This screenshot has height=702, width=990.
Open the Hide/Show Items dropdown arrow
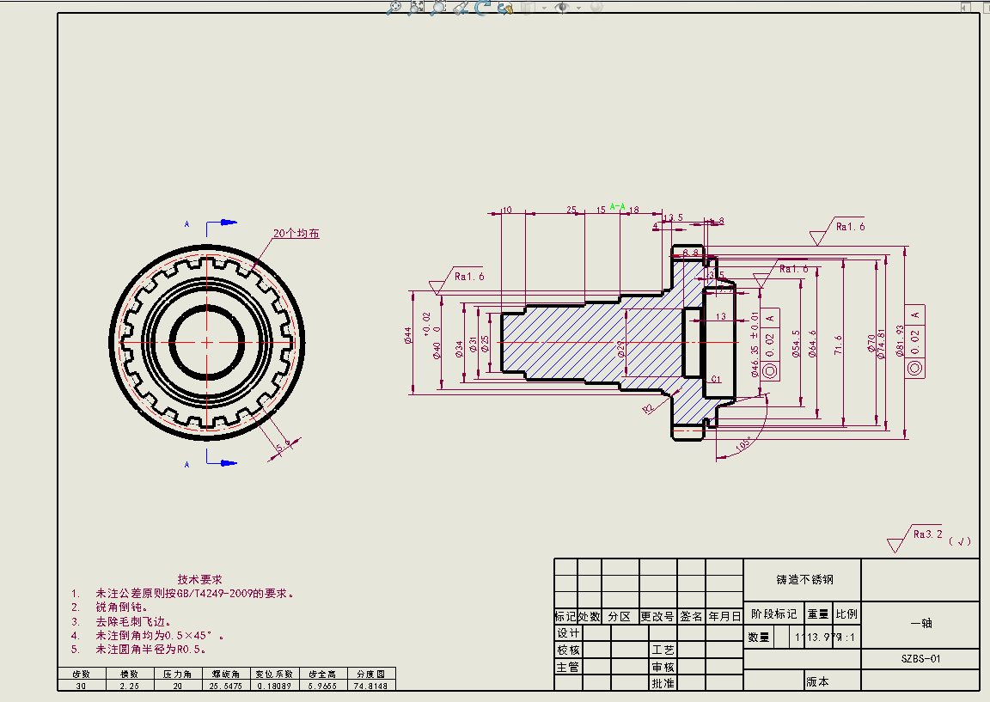click(578, 7)
